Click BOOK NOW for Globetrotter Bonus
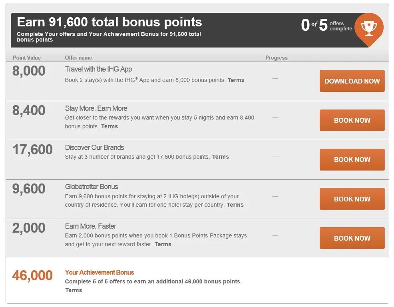This screenshot has width=394, height=307. (x=352, y=199)
